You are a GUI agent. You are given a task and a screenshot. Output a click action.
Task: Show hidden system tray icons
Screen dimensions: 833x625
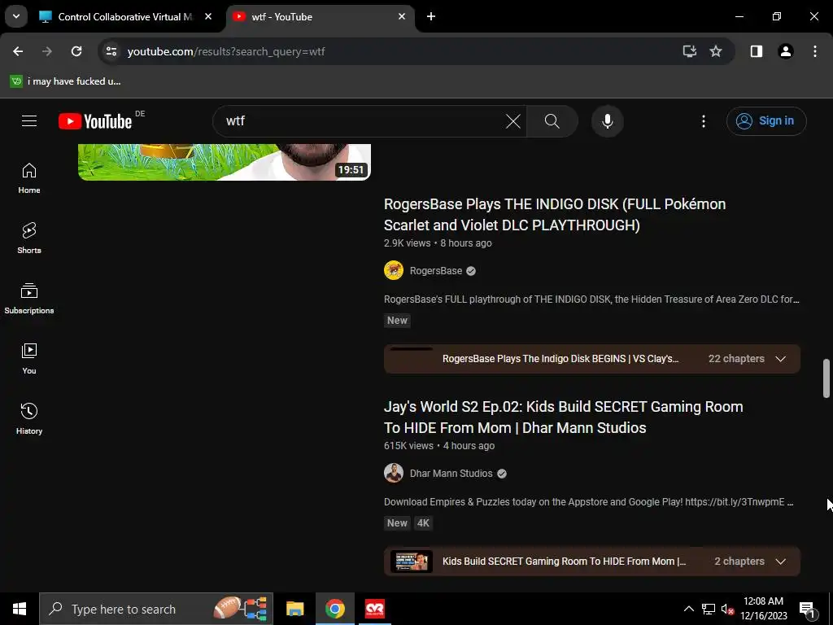tap(688, 609)
